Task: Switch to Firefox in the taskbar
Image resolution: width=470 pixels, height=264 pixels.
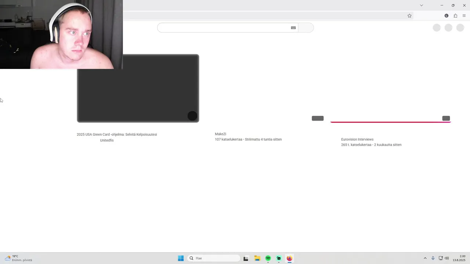Action: (289, 258)
